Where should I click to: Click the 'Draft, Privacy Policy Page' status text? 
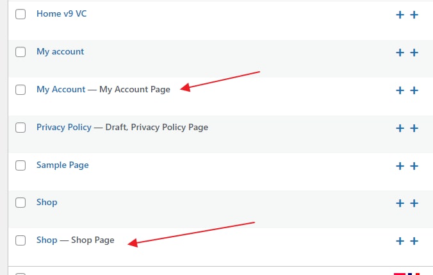pyautogui.click(x=156, y=128)
